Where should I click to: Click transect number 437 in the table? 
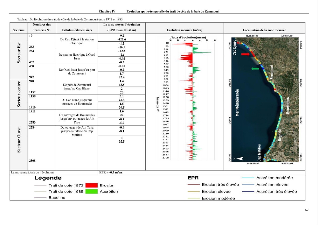pos(31,62)
